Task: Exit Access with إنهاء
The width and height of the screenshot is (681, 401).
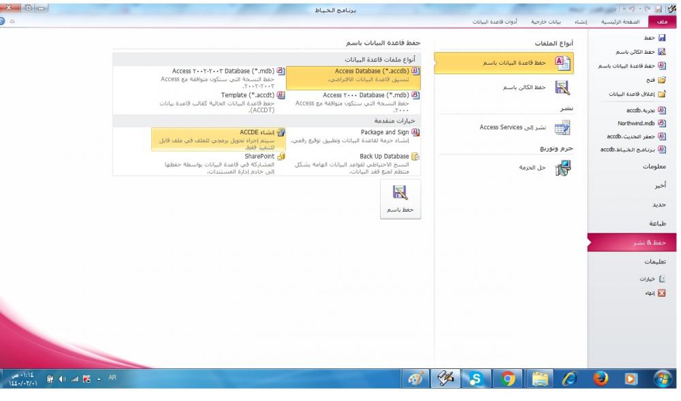Action: point(655,293)
